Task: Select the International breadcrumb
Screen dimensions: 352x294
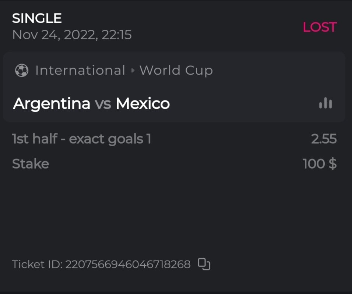Action: click(80, 70)
